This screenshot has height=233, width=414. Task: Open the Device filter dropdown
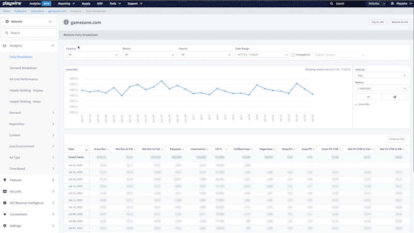pyautogui.click(x=149, y=54)
